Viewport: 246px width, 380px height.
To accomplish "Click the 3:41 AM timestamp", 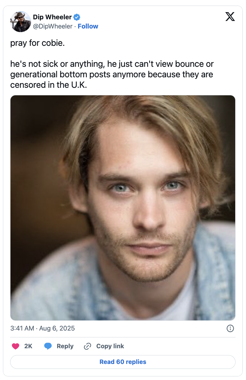I will (x=22, y=328).
